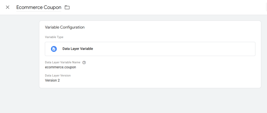
Task: Click gray background below the configuration card
Action: click(x=150, y=101)
